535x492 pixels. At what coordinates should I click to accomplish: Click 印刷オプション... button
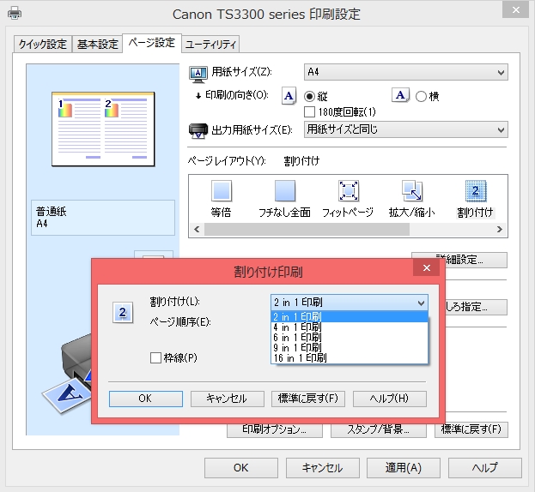275,429
